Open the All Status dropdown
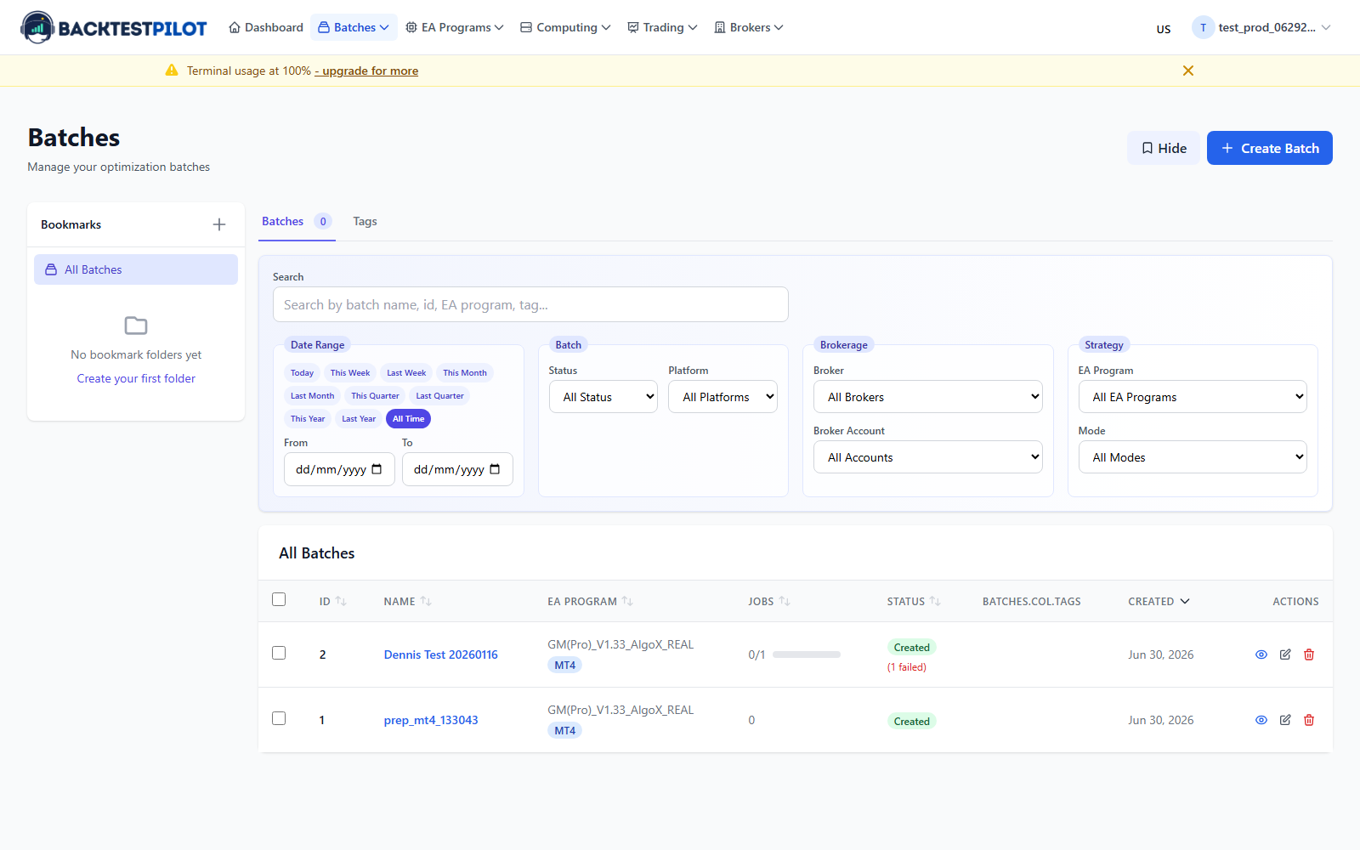Image resolution: width=1360 pixels, height=850 pixels. [x=603, y=397]
